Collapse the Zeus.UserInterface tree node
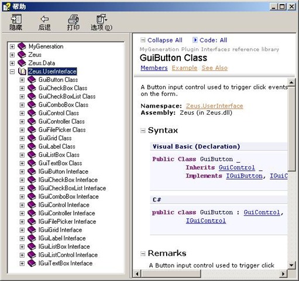The width and height of the screenshot is (299, 281). [12, 71]
